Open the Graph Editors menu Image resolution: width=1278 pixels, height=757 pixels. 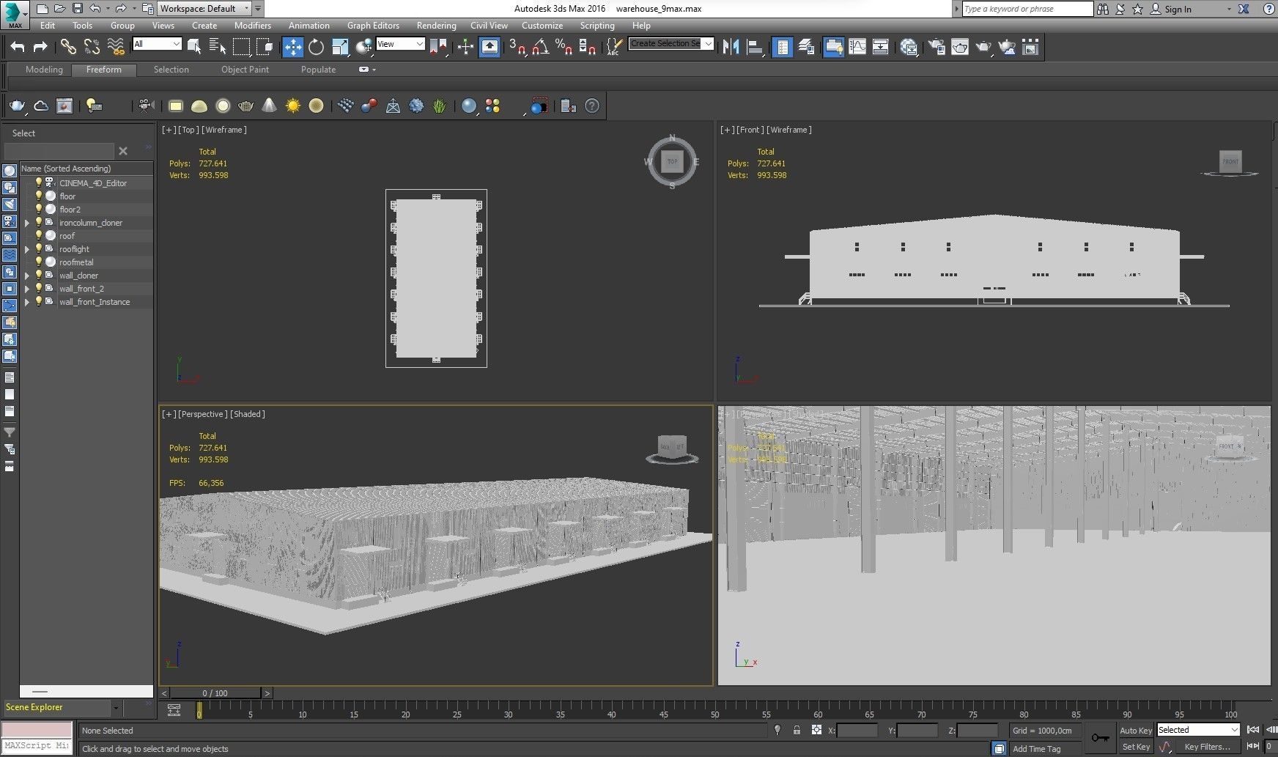(373, 25)
